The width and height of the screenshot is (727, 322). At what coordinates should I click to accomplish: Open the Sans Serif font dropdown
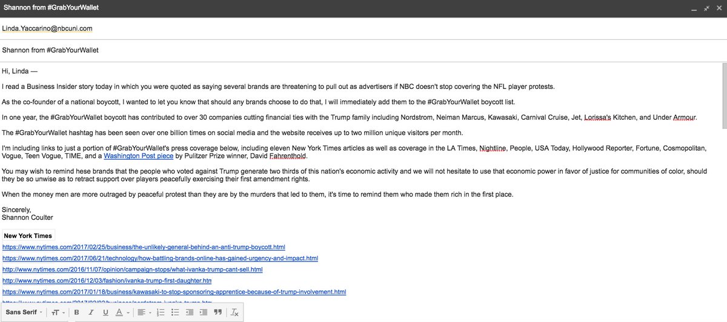(x=24, y=312)
